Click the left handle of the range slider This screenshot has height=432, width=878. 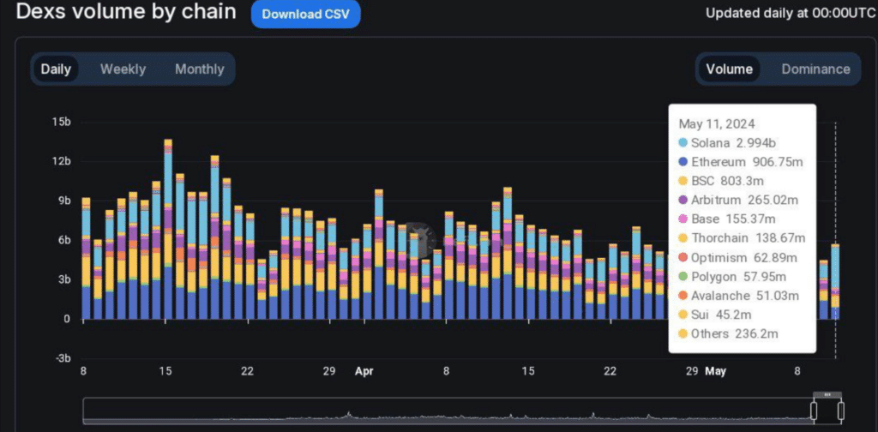815,410
